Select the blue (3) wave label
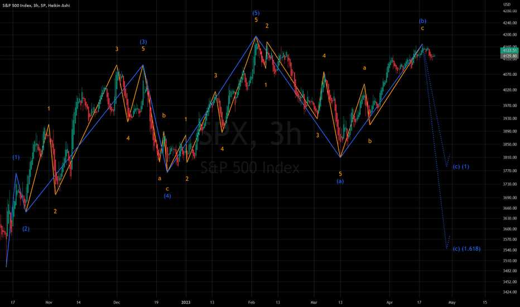520x307 pixels. 143,42
